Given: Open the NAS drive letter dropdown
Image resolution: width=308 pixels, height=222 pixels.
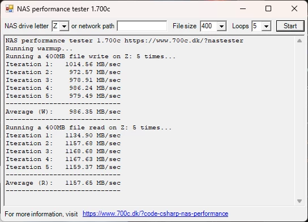Looking at the screenshot, I should [x=64, y=26].
